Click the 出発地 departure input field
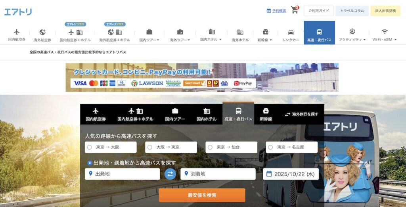 [x=123, y=174]
